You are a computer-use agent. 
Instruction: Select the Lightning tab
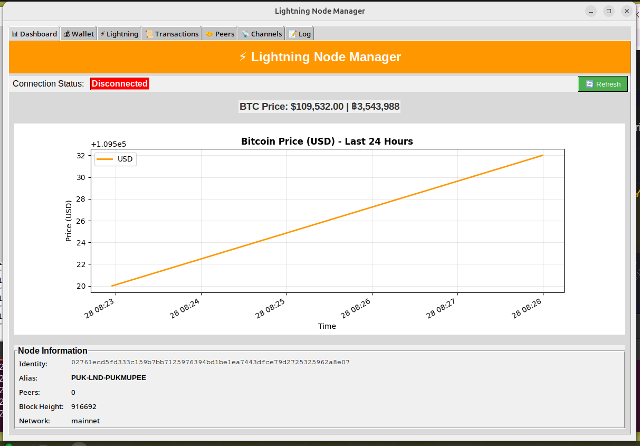pos(119,34)
